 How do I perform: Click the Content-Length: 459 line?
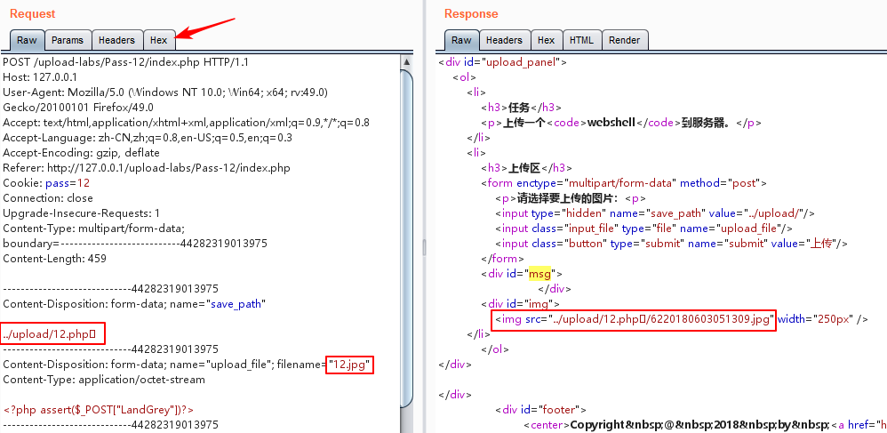pyautogui.click(x=54, y=259)
